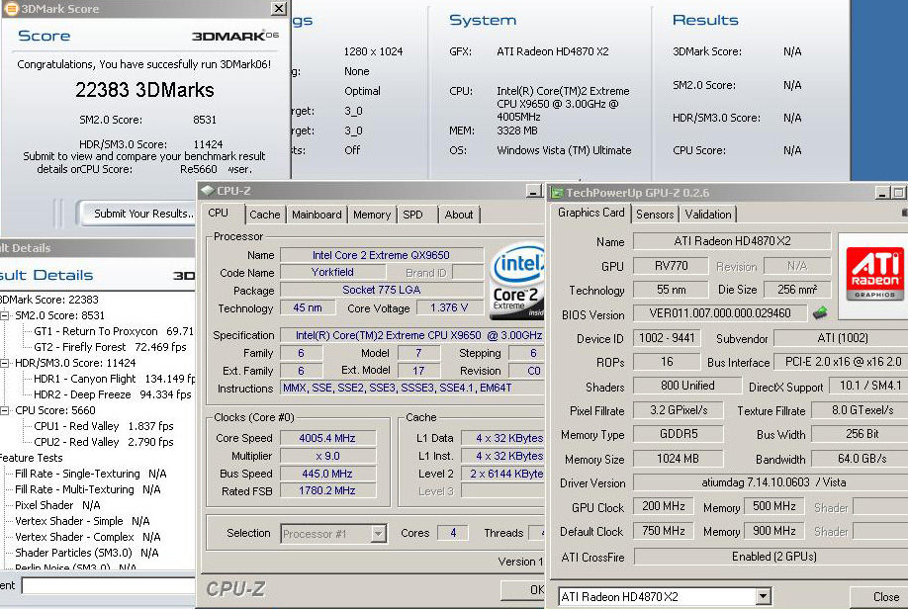
Task: Click the Close button in GPU-Z
Action: [x=885, y=596]
